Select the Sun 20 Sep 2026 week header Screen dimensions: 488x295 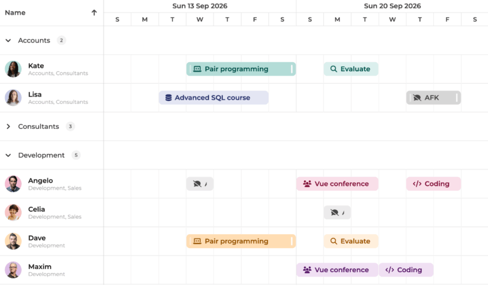click(x=392, y=6)
